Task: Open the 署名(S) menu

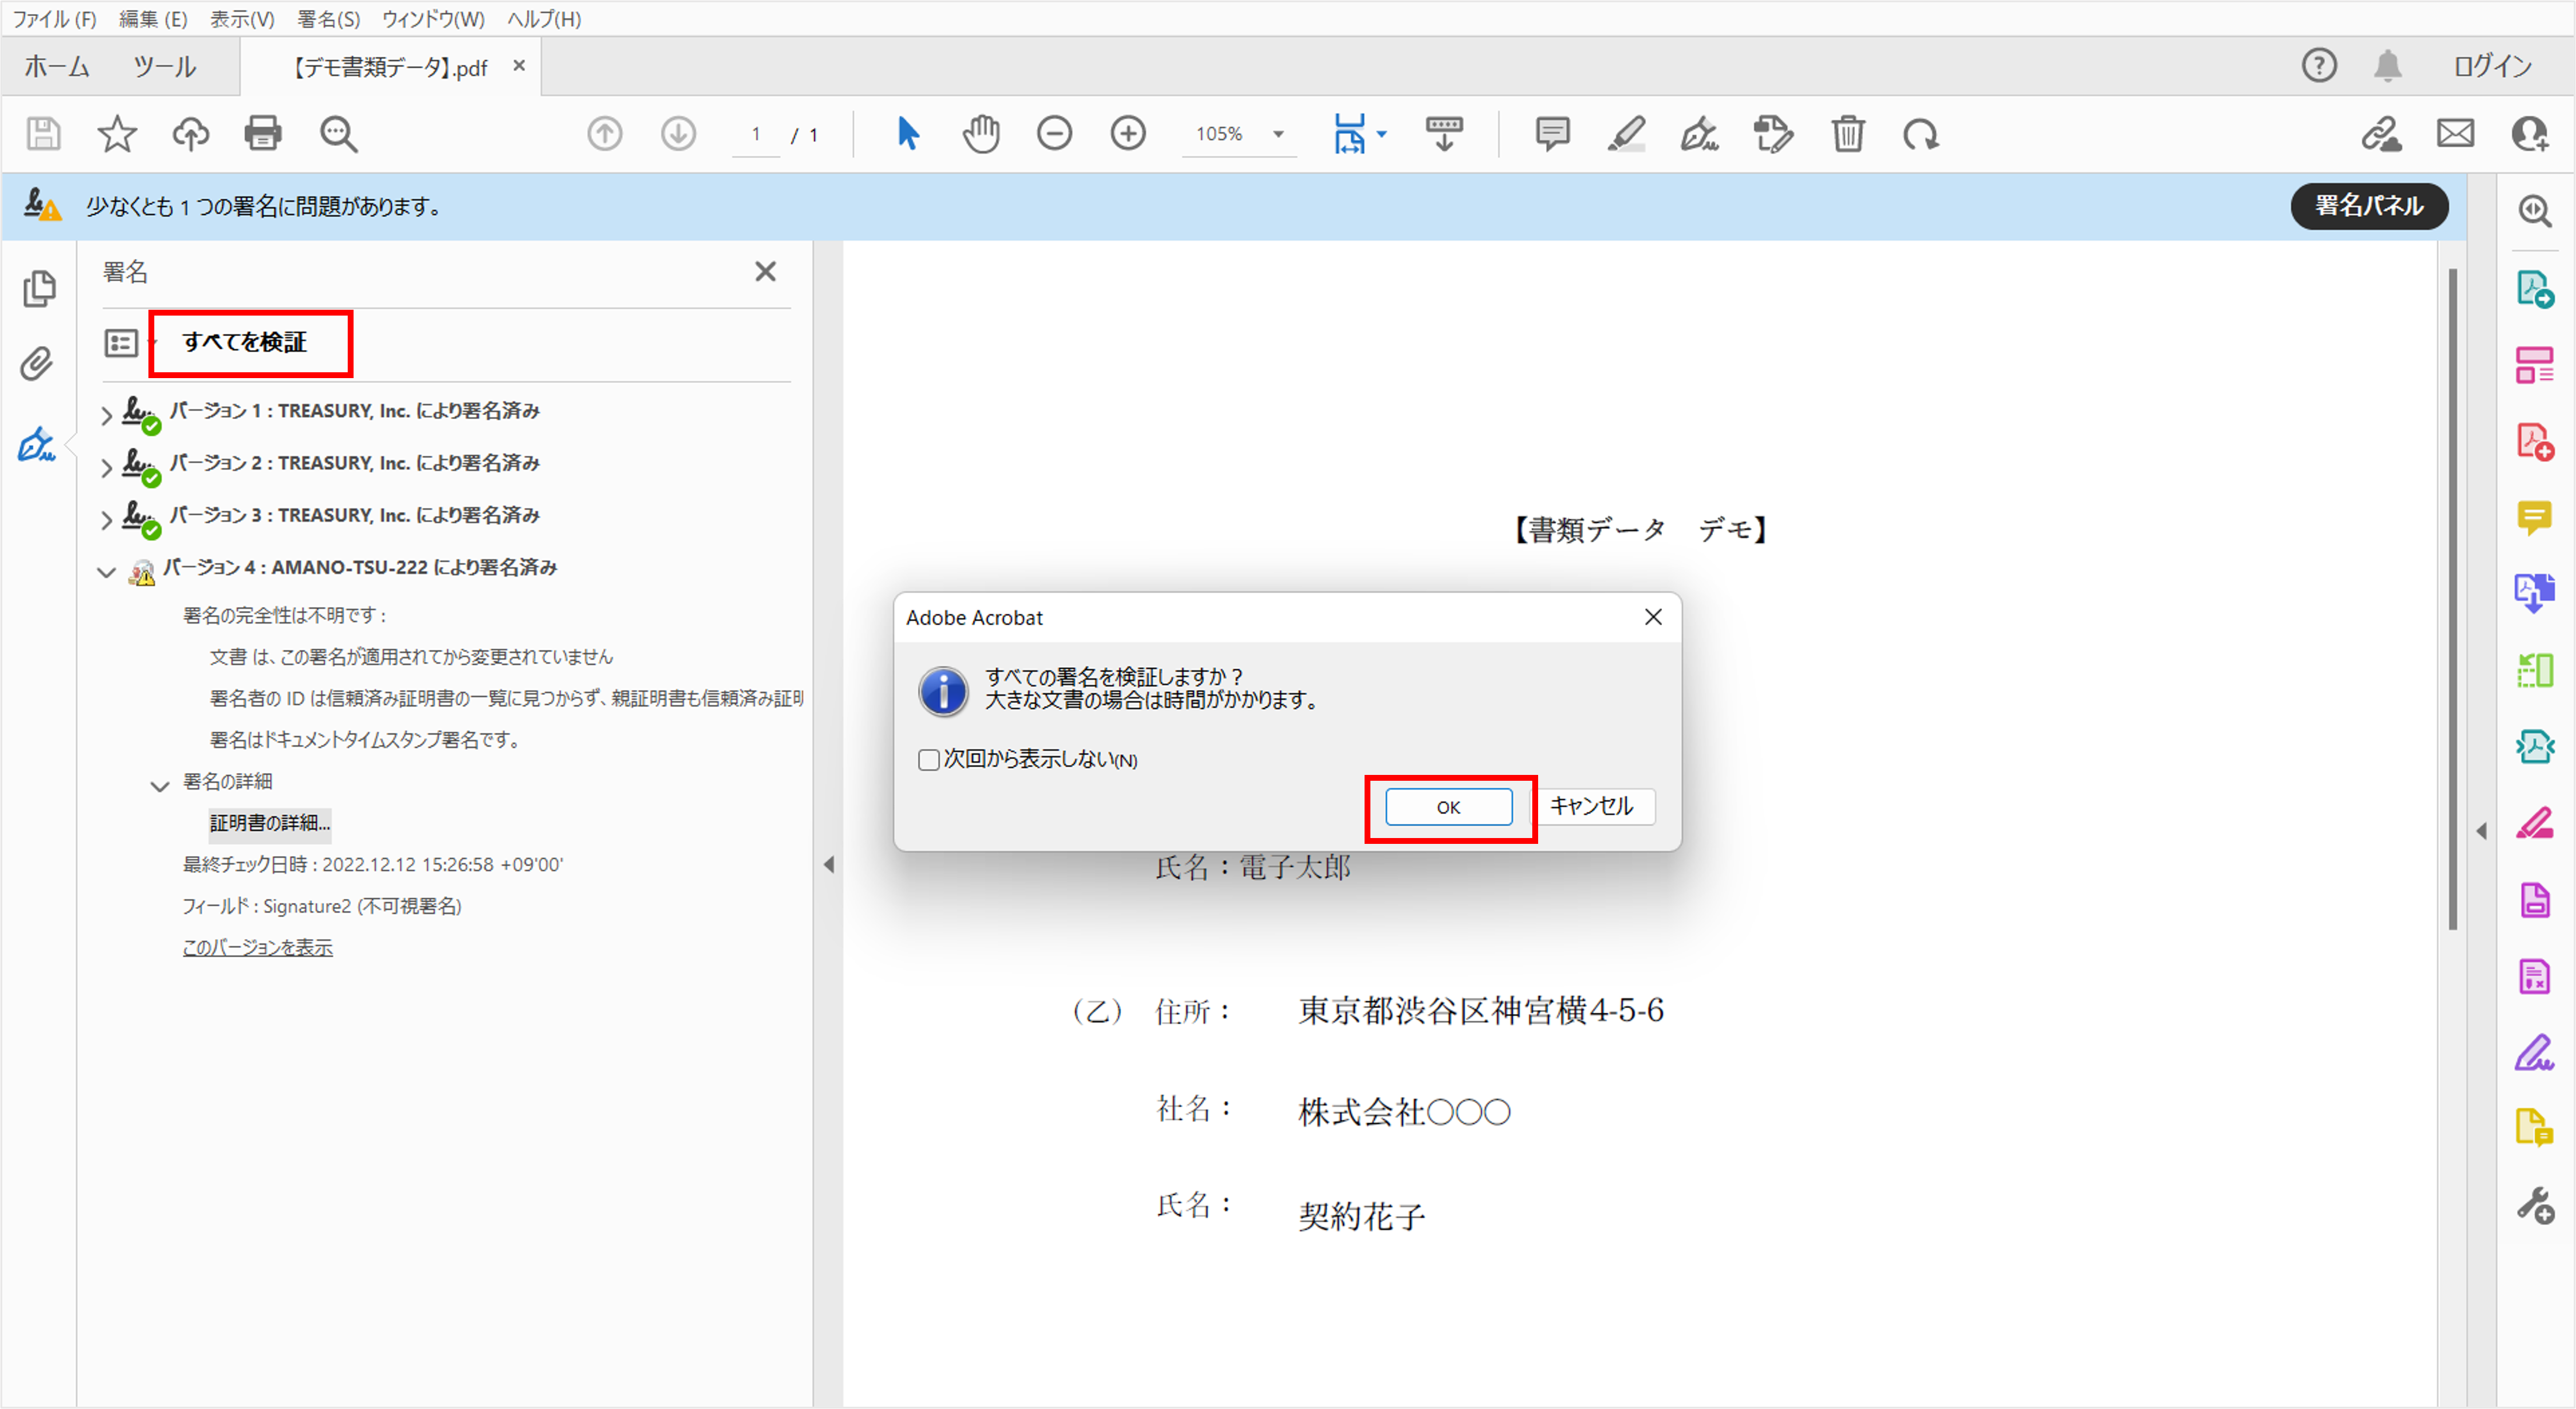Action: (328, 19)
